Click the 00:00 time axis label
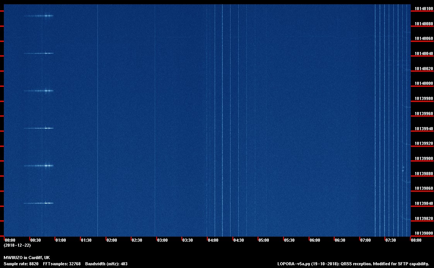434x268 pixels. point(10,241)
